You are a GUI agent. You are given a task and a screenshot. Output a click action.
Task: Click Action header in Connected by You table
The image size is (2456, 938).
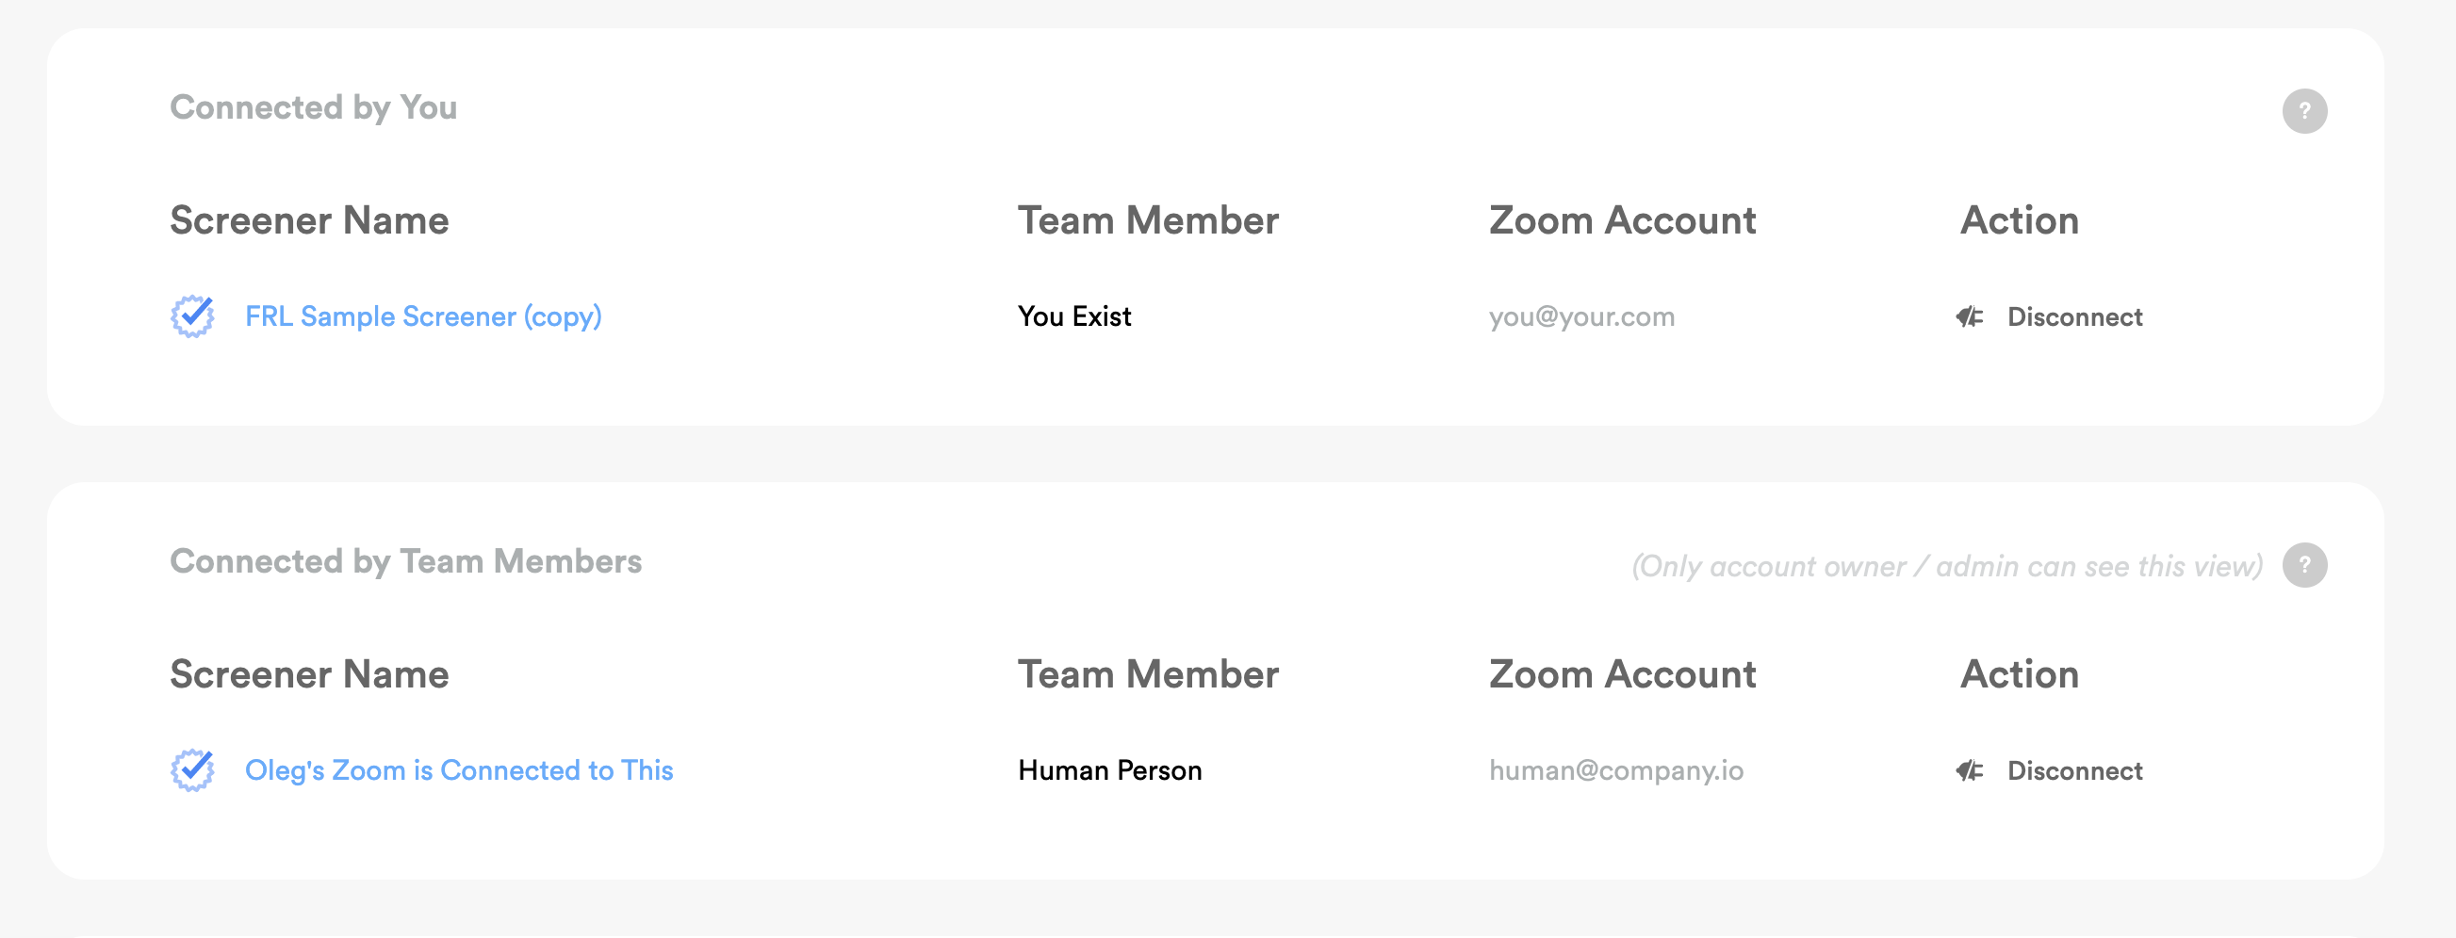point(2019,221)
